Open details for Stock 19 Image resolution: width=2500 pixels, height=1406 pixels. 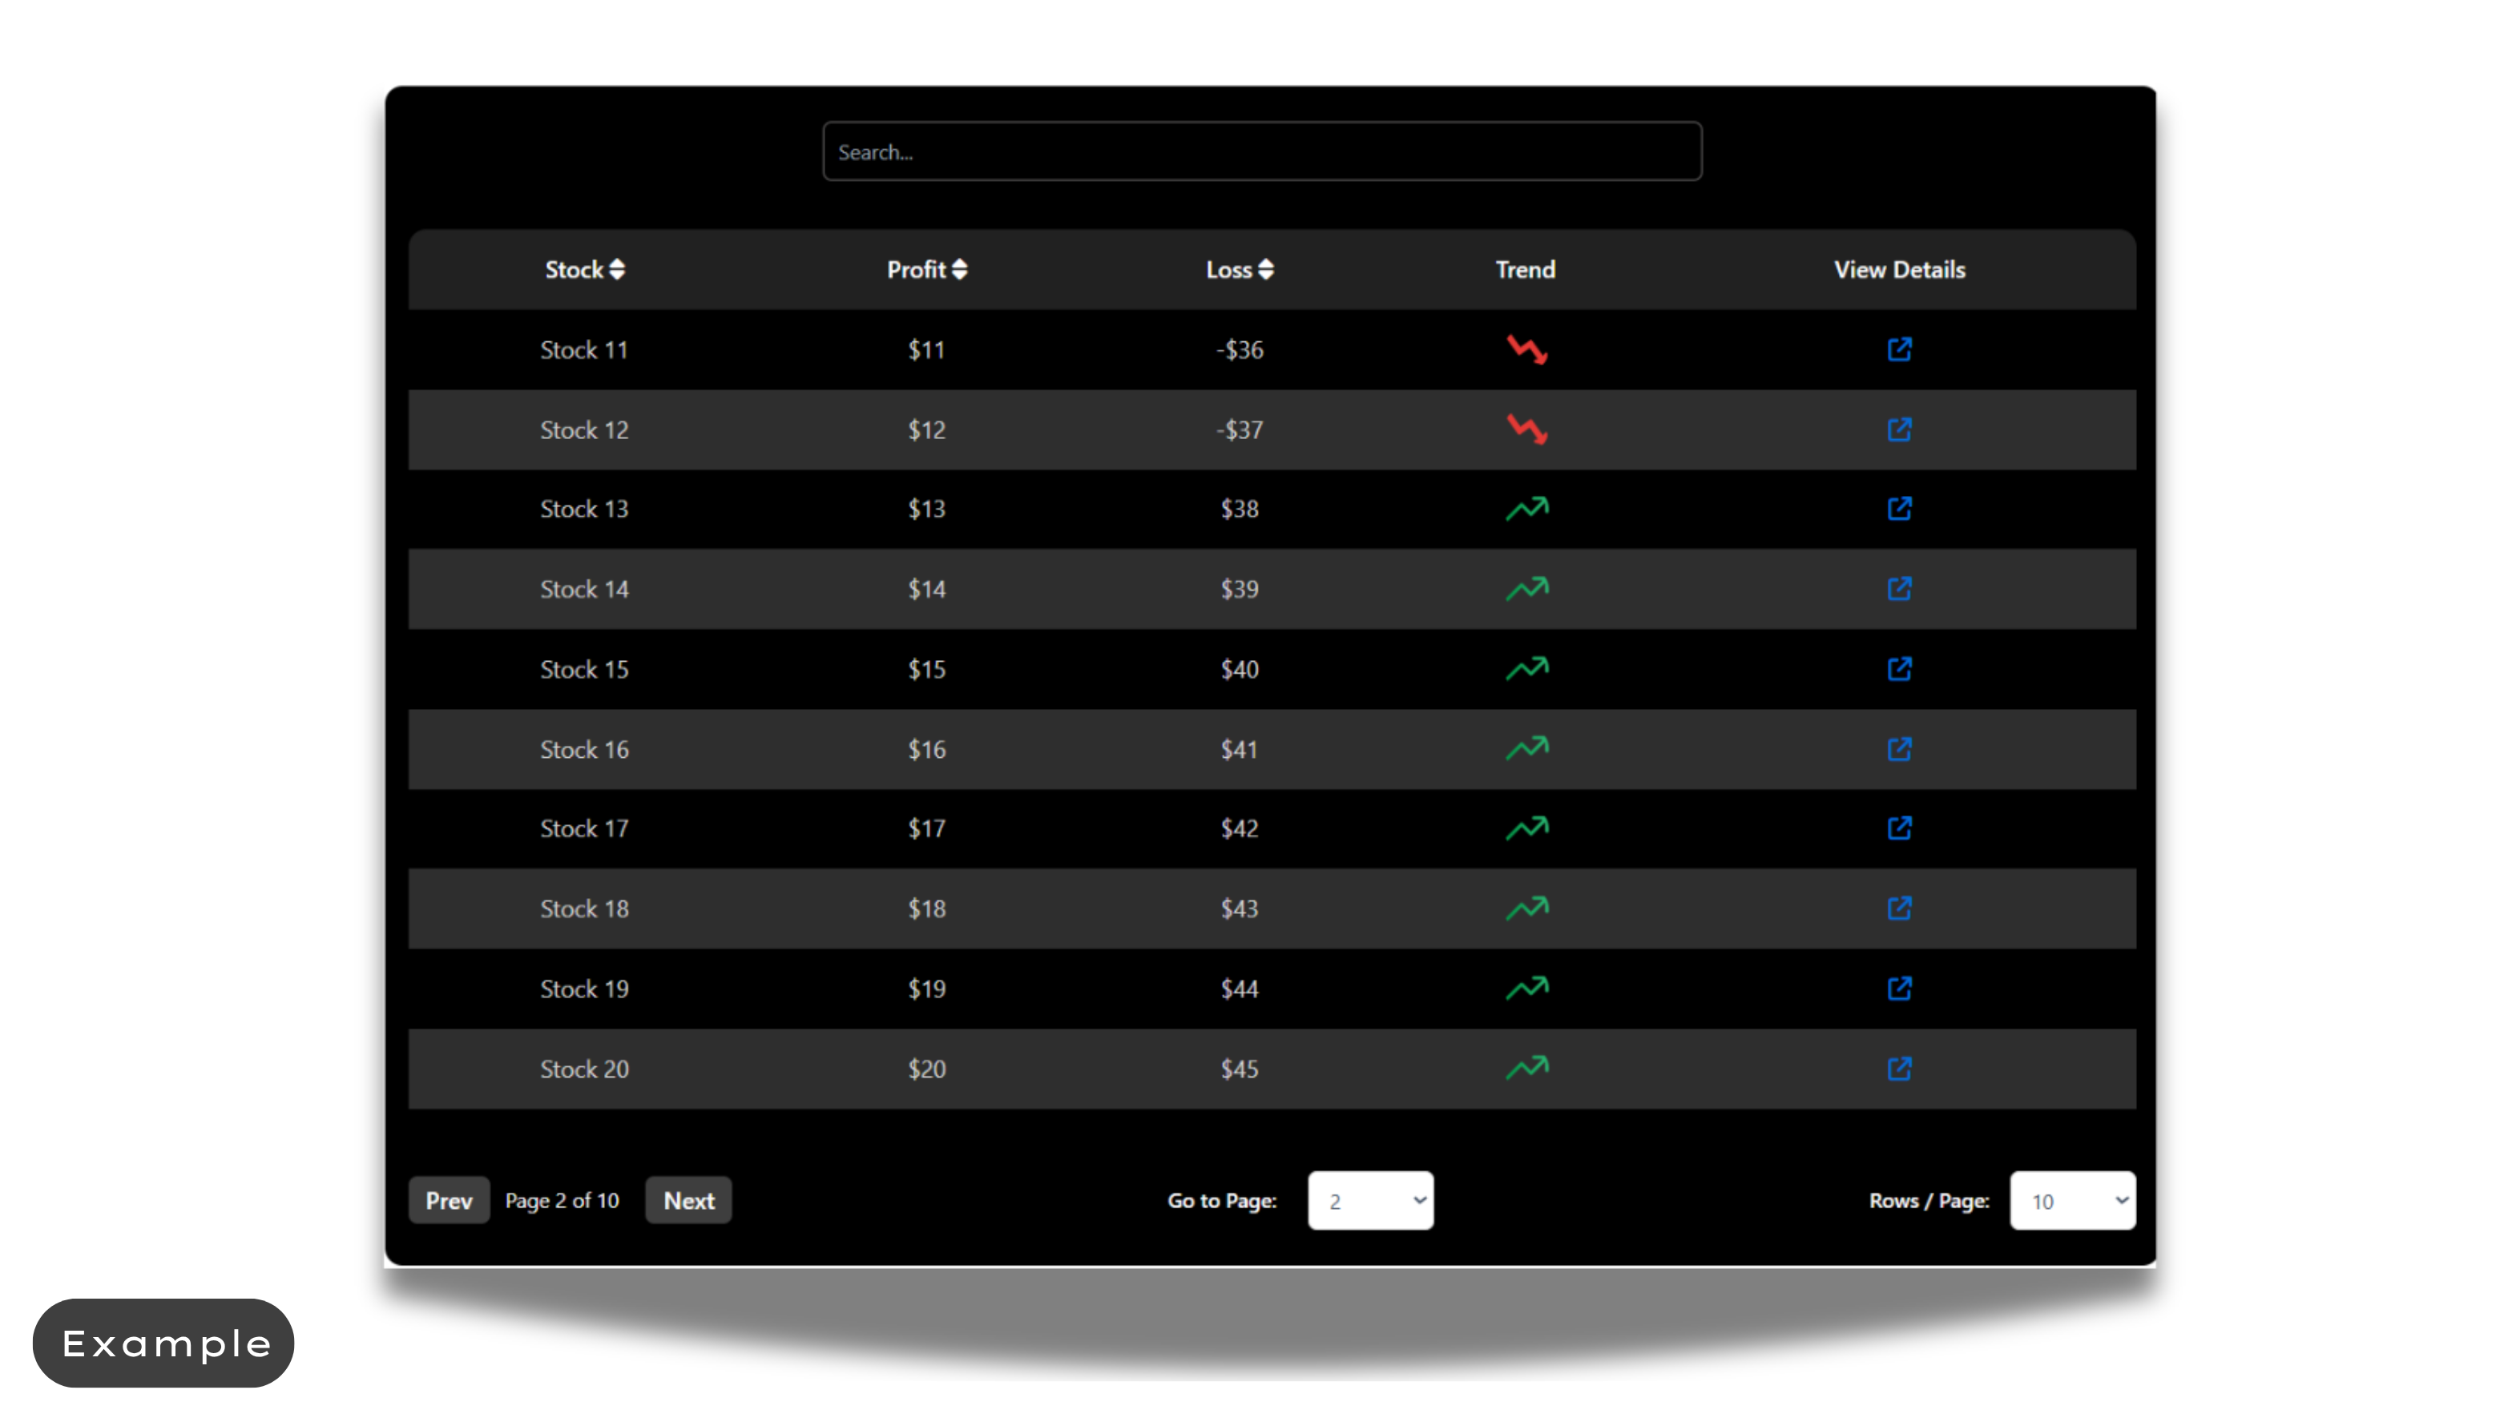coord(1899,988)
